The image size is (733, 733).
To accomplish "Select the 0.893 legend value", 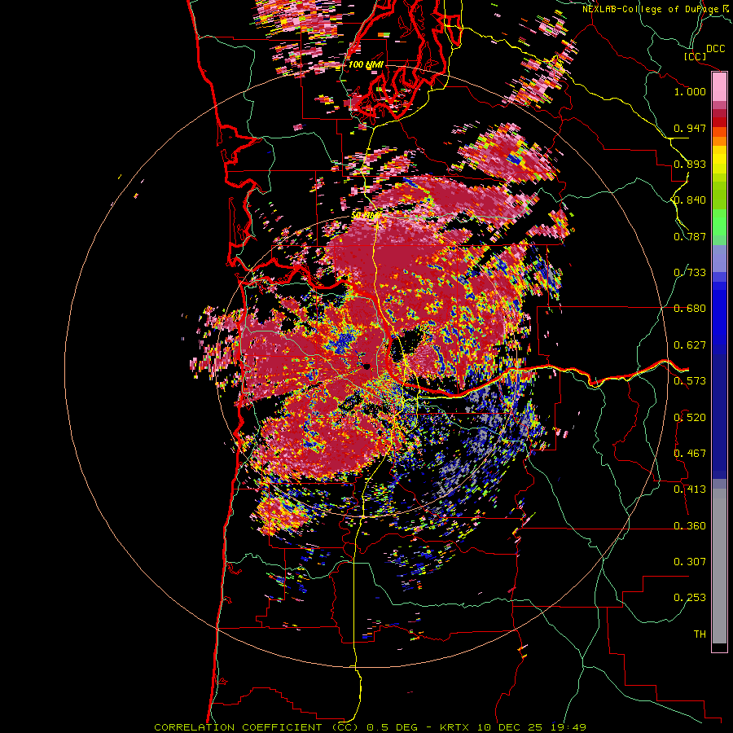I will pyautogui.click(x=690, y=164).
